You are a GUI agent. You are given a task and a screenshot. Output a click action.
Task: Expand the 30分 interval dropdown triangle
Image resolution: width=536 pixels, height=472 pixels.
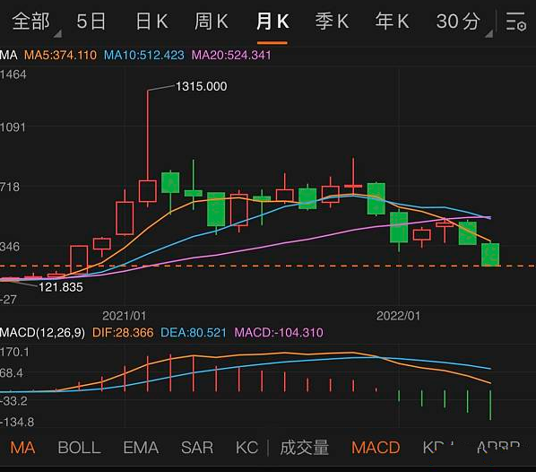click(x=488, y=33)
